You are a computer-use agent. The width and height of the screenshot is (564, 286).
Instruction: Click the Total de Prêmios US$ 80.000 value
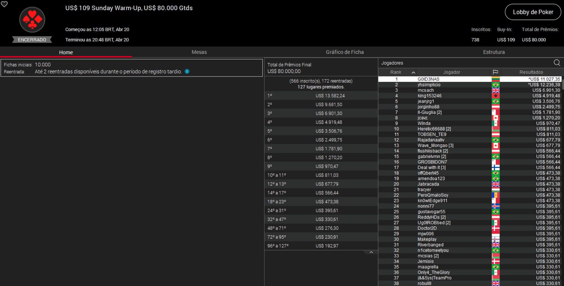[534, 40]
